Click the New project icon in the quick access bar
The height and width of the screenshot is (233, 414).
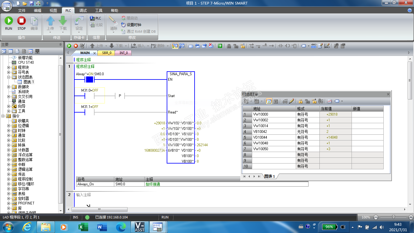coord(18,3)
